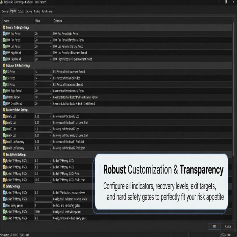Open the EMitttot Period value dropdown showing 10

click(50, 97)
